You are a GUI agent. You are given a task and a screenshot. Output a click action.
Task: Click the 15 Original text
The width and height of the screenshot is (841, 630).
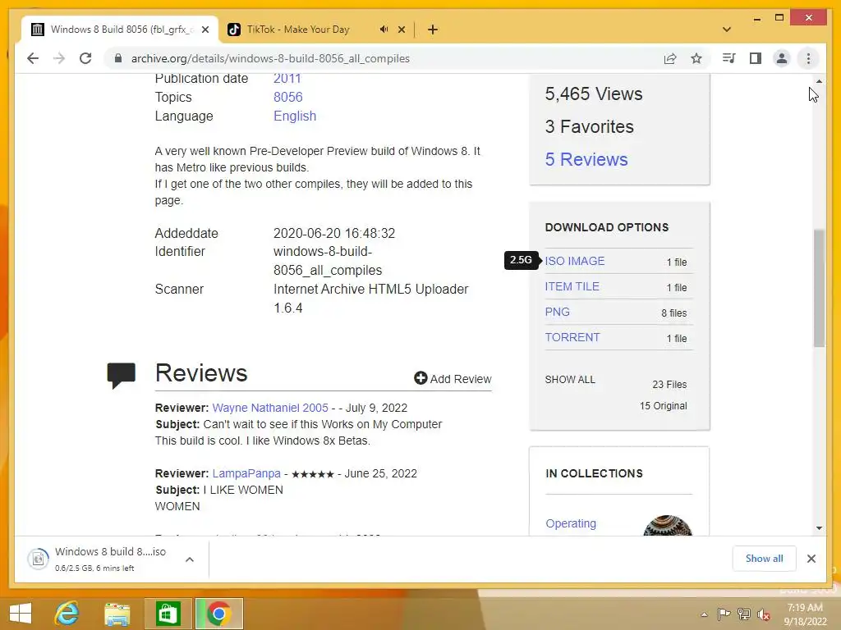coord(663,406)
